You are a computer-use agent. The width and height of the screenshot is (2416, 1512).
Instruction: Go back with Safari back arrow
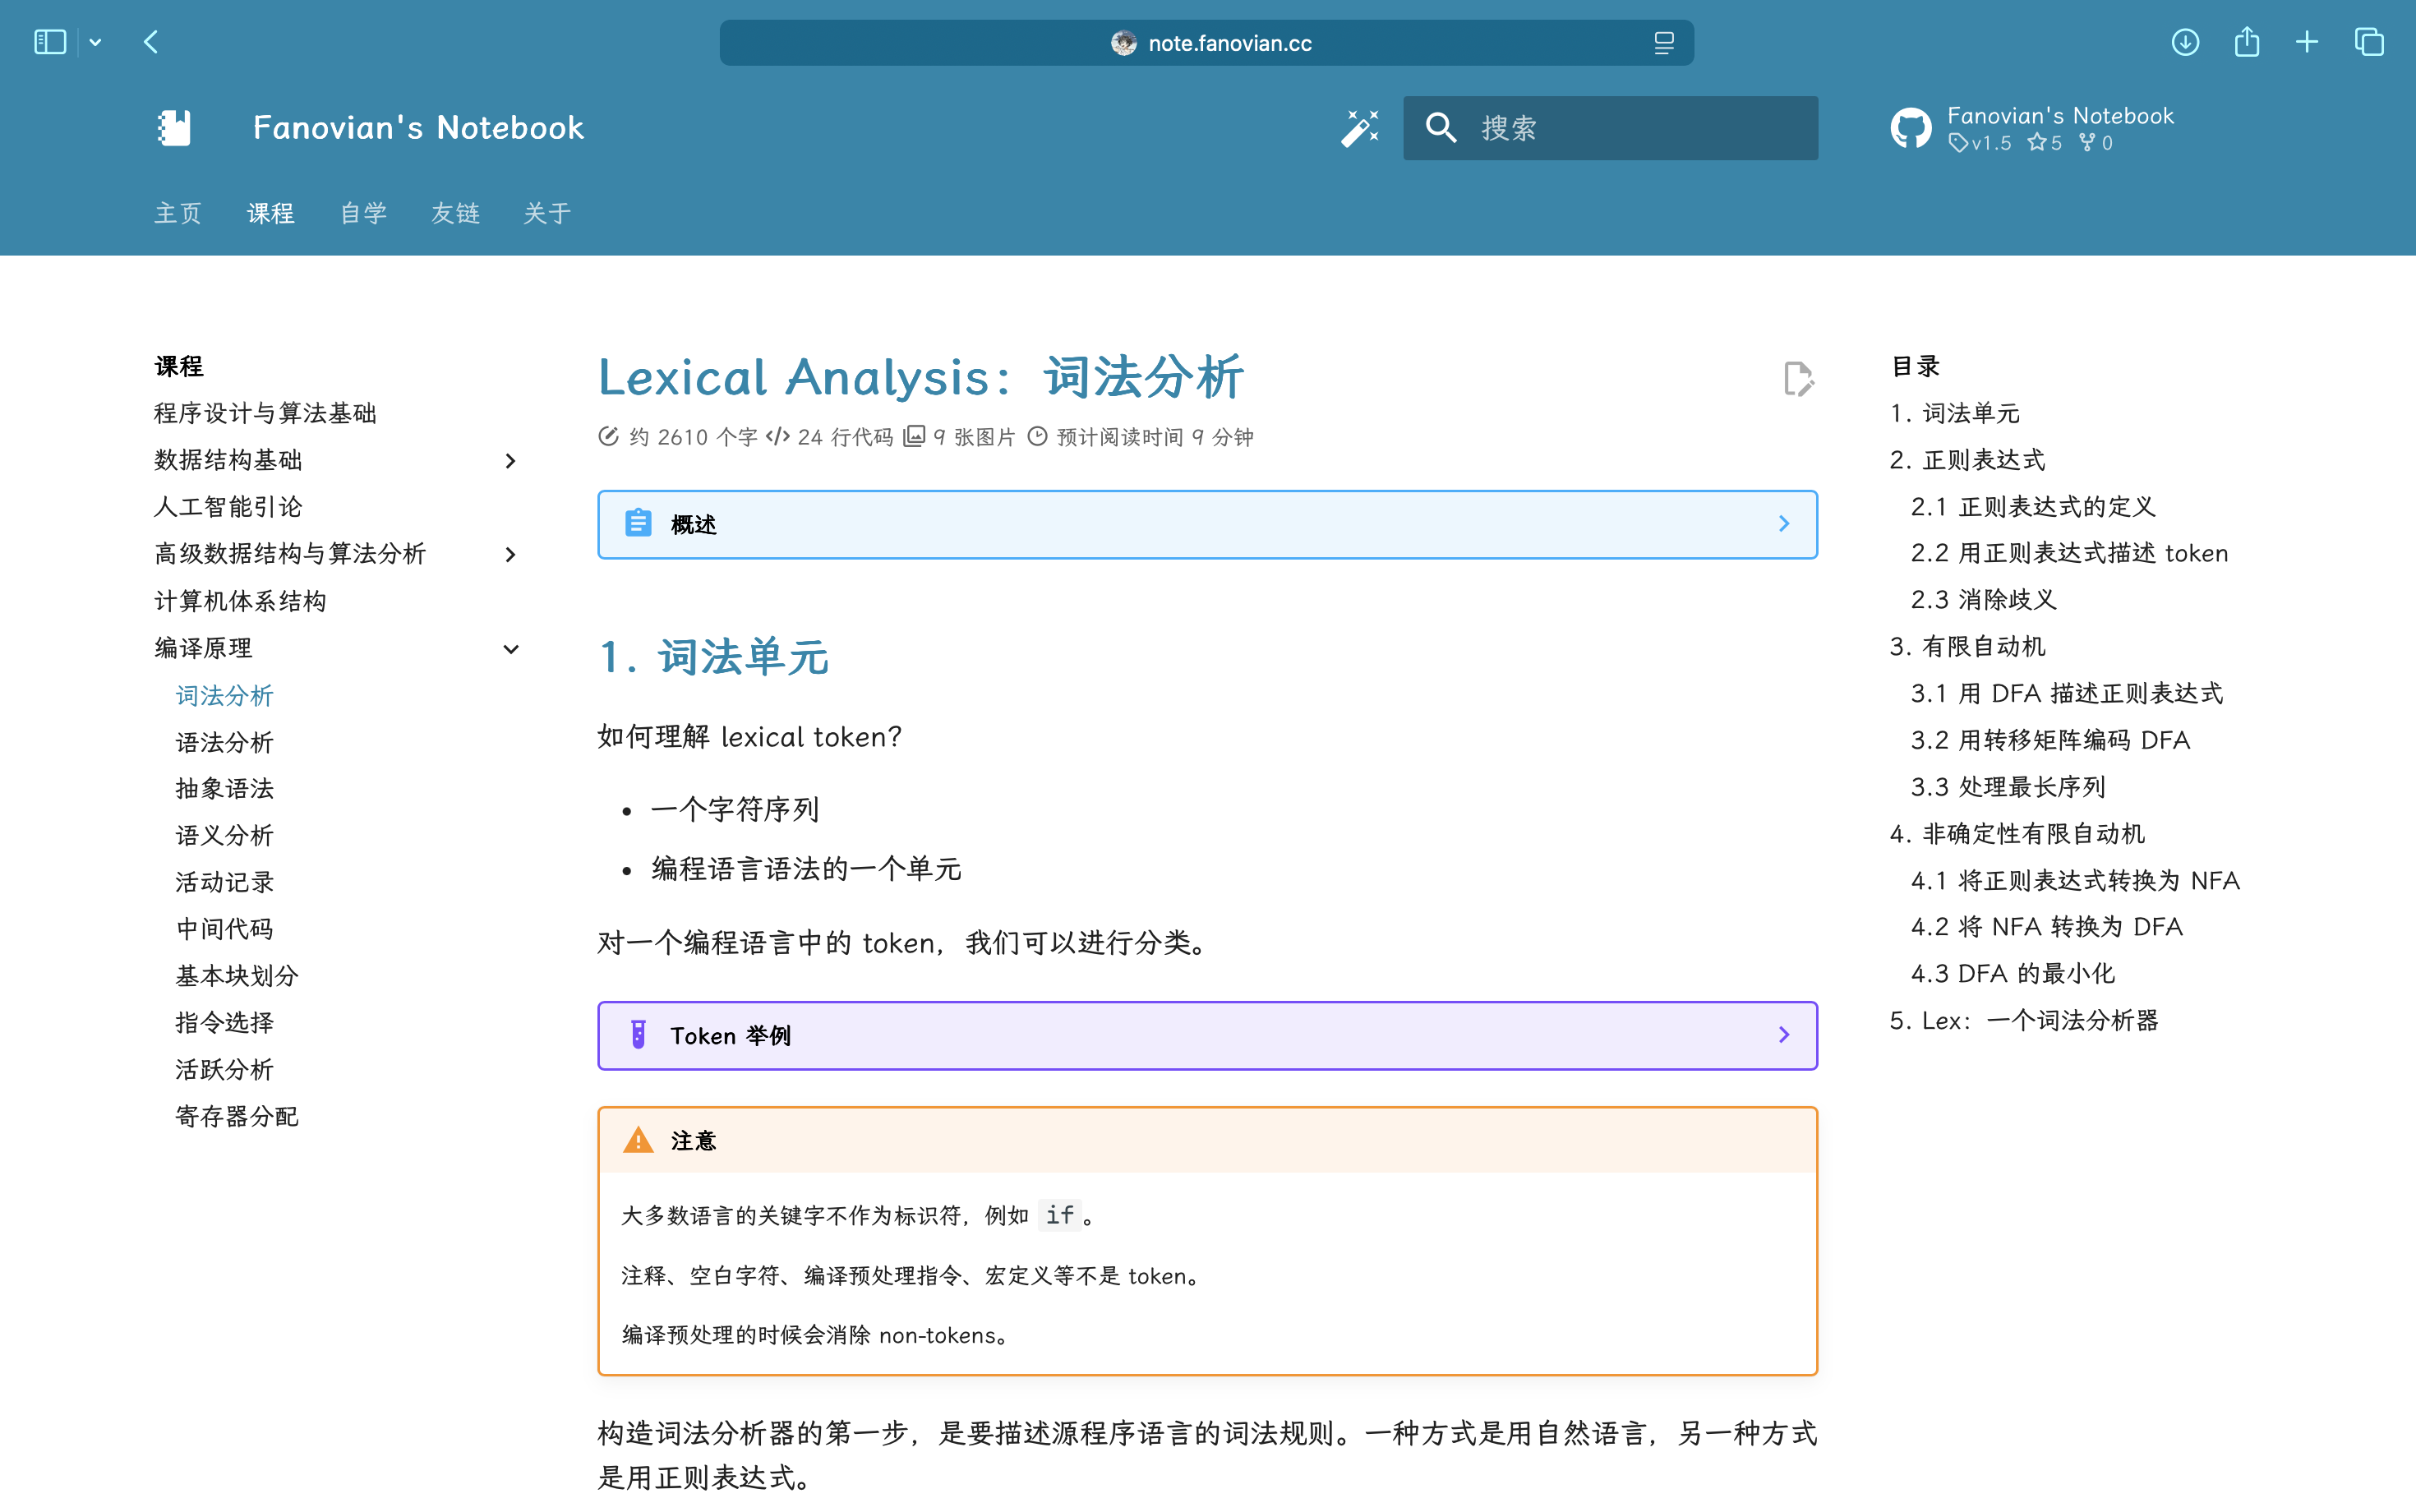[x=151, y=42]
